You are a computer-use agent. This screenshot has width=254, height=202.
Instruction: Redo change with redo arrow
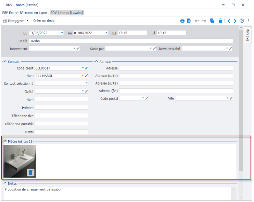click(x=204, y=21)
